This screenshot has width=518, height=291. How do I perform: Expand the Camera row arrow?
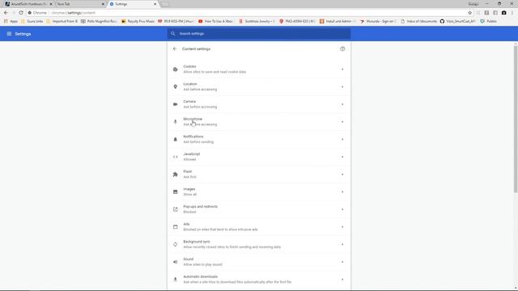click(x=342, y=104)
